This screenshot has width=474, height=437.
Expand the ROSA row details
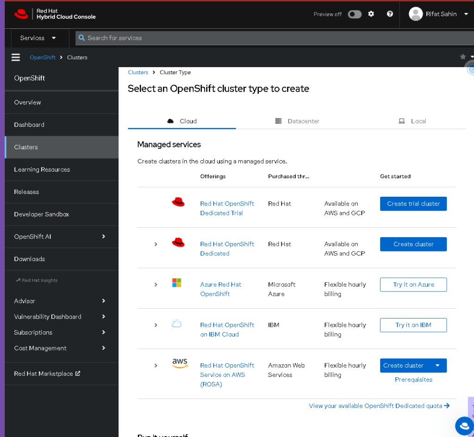156,365
